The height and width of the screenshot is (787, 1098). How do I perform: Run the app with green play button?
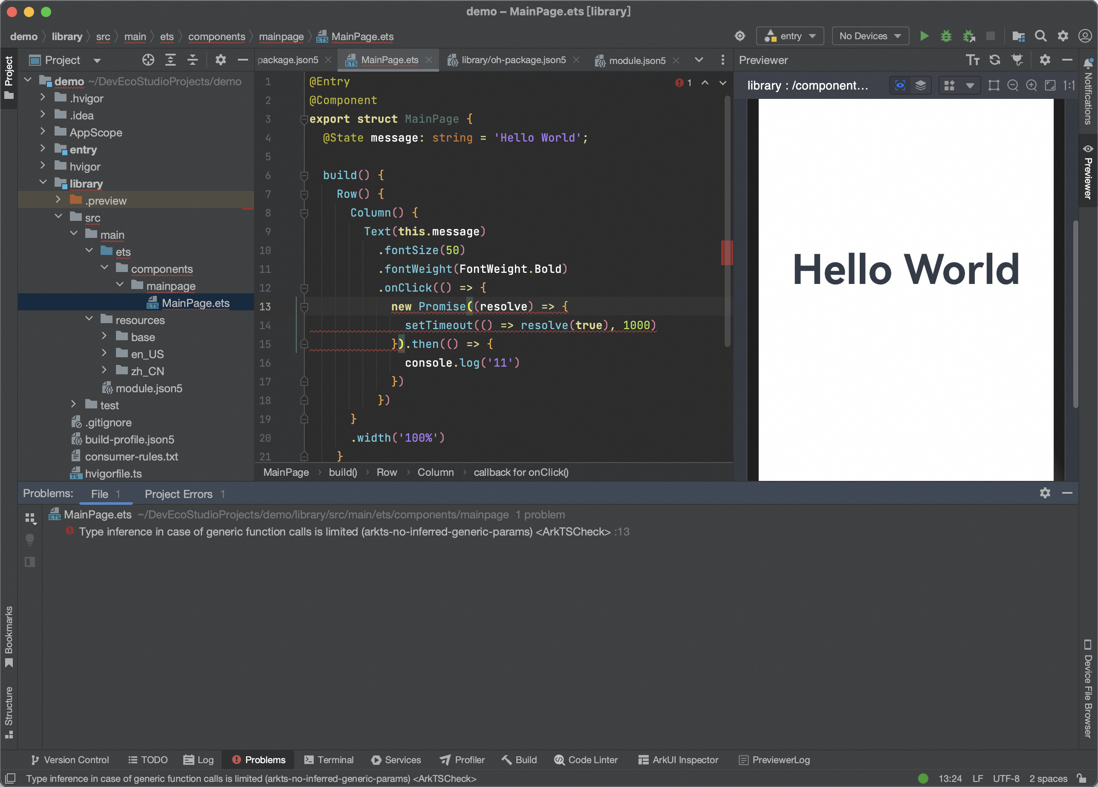pyautogui.click(x=924, y=36)
